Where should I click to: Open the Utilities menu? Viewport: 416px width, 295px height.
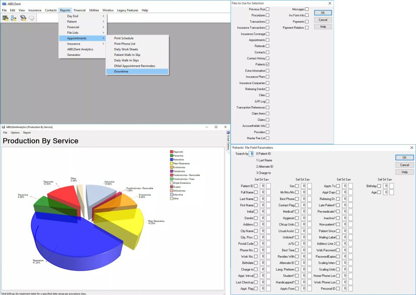tap(94, 10)
